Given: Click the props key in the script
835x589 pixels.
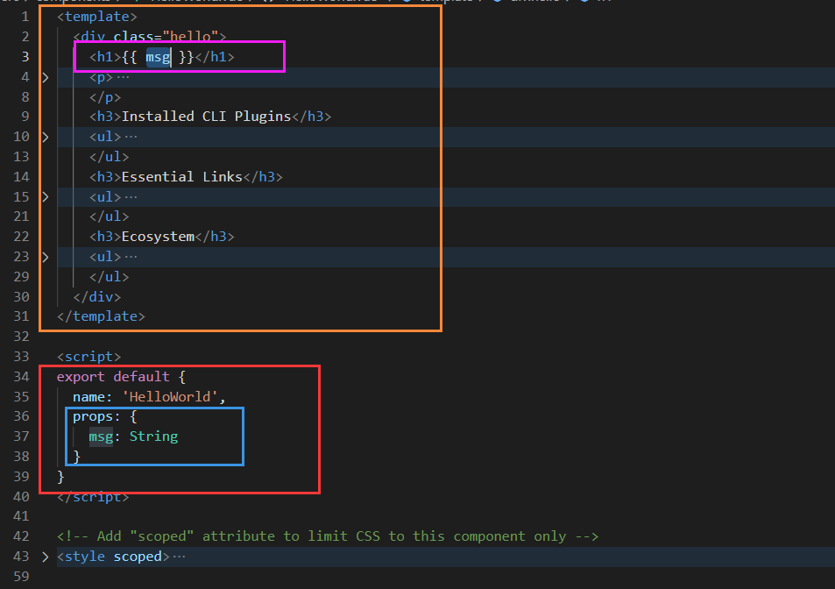Looking at the screenshot, I should coord(93,416).
